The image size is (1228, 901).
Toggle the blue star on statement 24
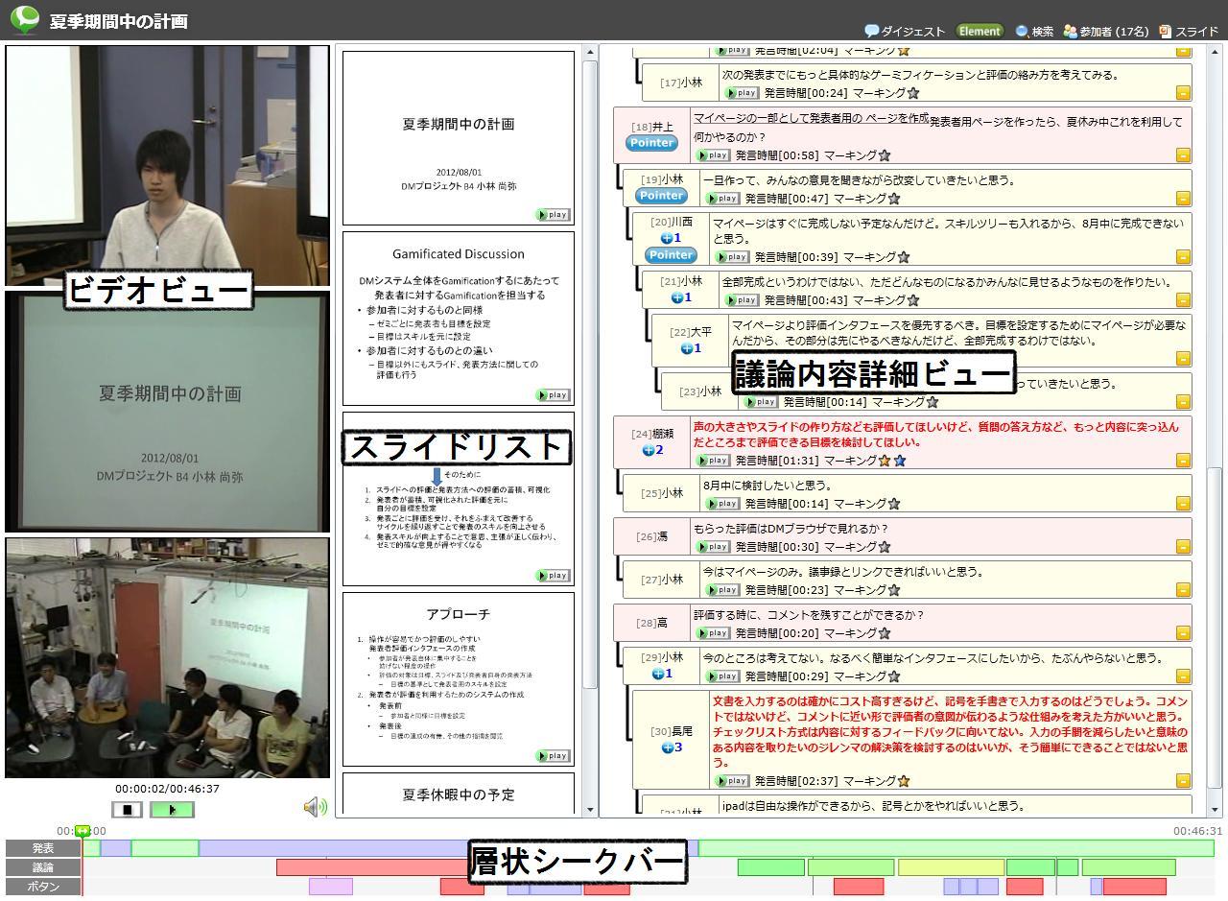[899, 461]
